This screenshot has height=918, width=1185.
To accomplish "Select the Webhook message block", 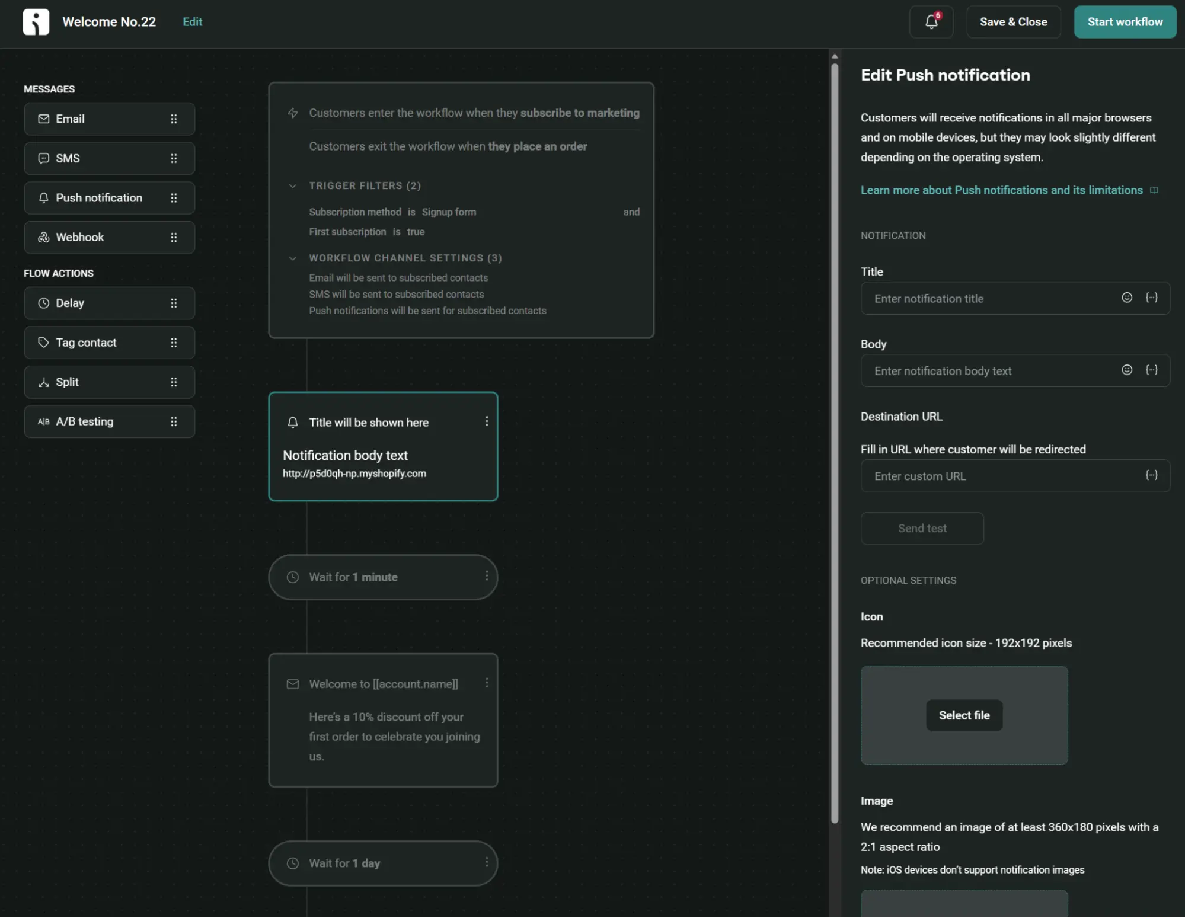I will click(110, 238).
